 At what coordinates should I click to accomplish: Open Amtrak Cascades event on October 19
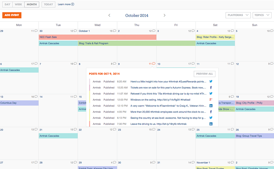tap(254, 109)
